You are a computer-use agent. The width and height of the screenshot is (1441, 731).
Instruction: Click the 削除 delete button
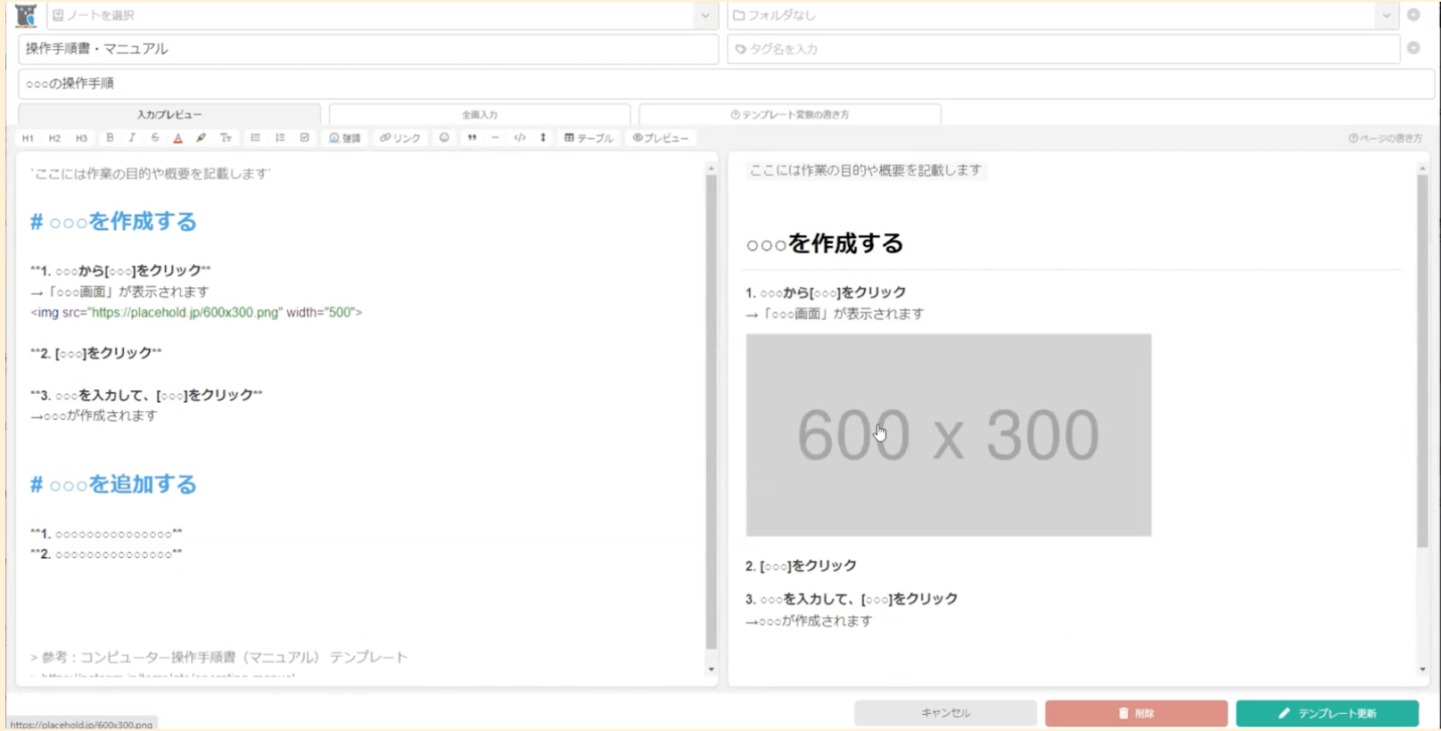pyautogui.click(x=1136, y=713)
